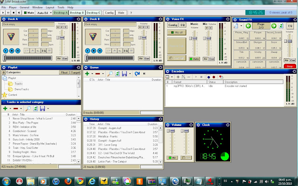Screen dimensions: 298x186
Task: Toggle the Deck B Cue button
Action: pos(147,58)
